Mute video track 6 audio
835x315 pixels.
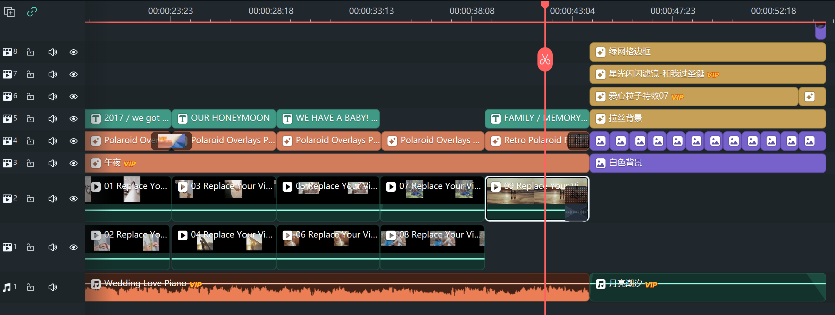pyautogui.click(x=53, y=97)
